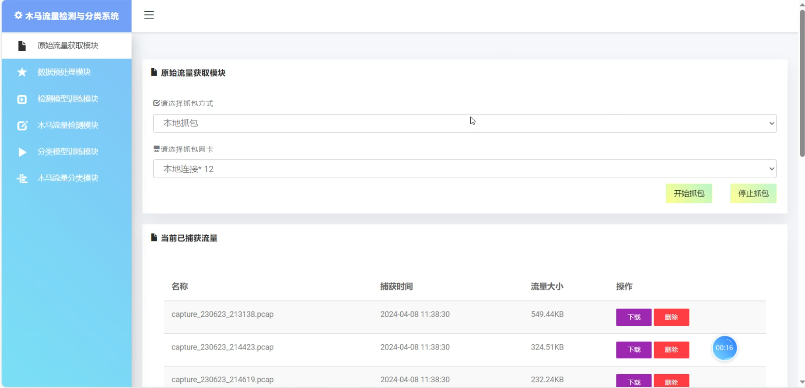Click the edit icon for 木马流量检测模块
The width and height of the screenshot is (805, 388).
22,126
